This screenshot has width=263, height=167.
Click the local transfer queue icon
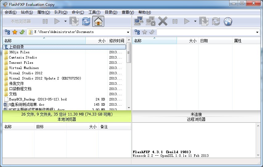tap(74, 21)
